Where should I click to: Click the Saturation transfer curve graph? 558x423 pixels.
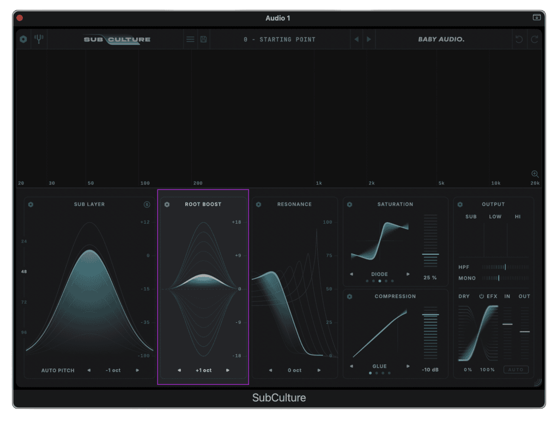[380, 241]
